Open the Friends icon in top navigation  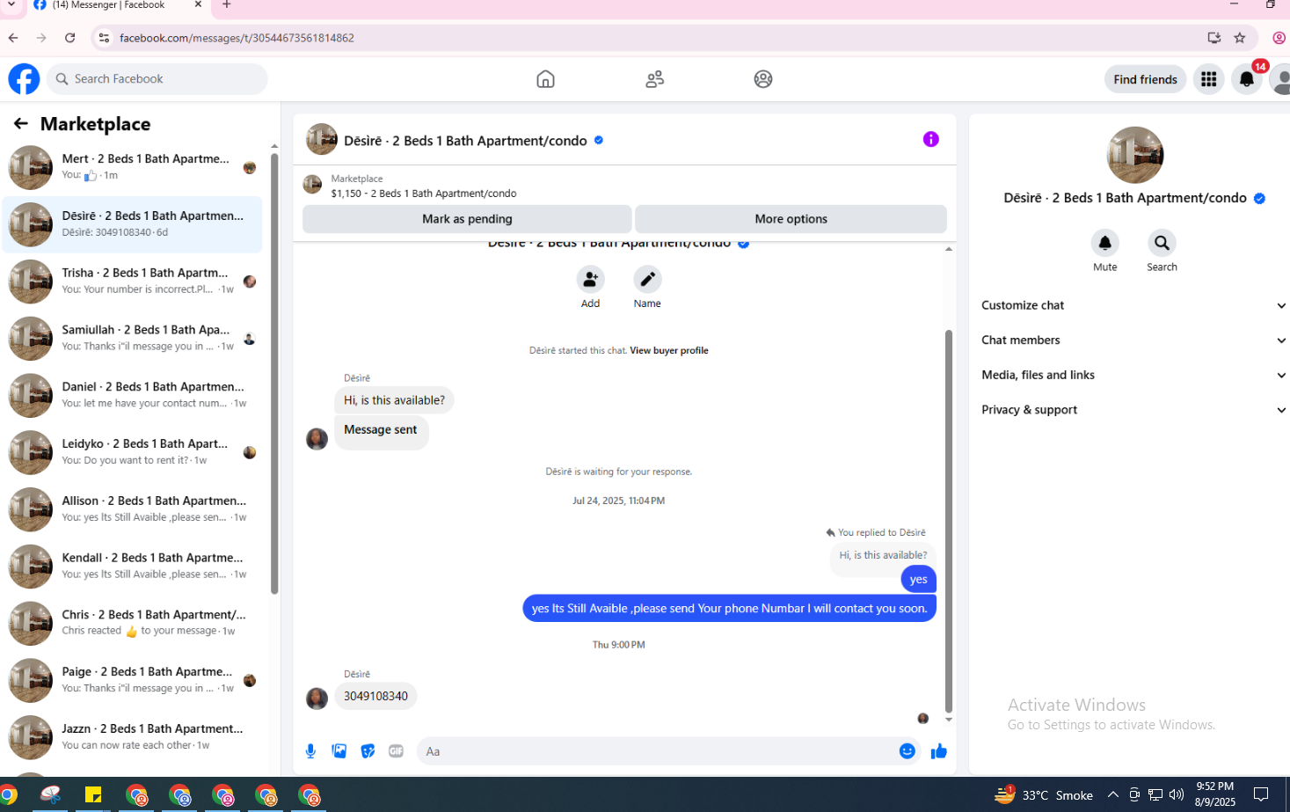(x=654, y=79)
